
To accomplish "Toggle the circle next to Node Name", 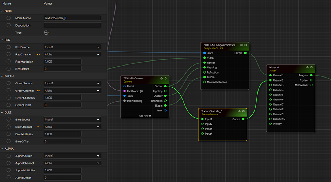I will point(8,18).
